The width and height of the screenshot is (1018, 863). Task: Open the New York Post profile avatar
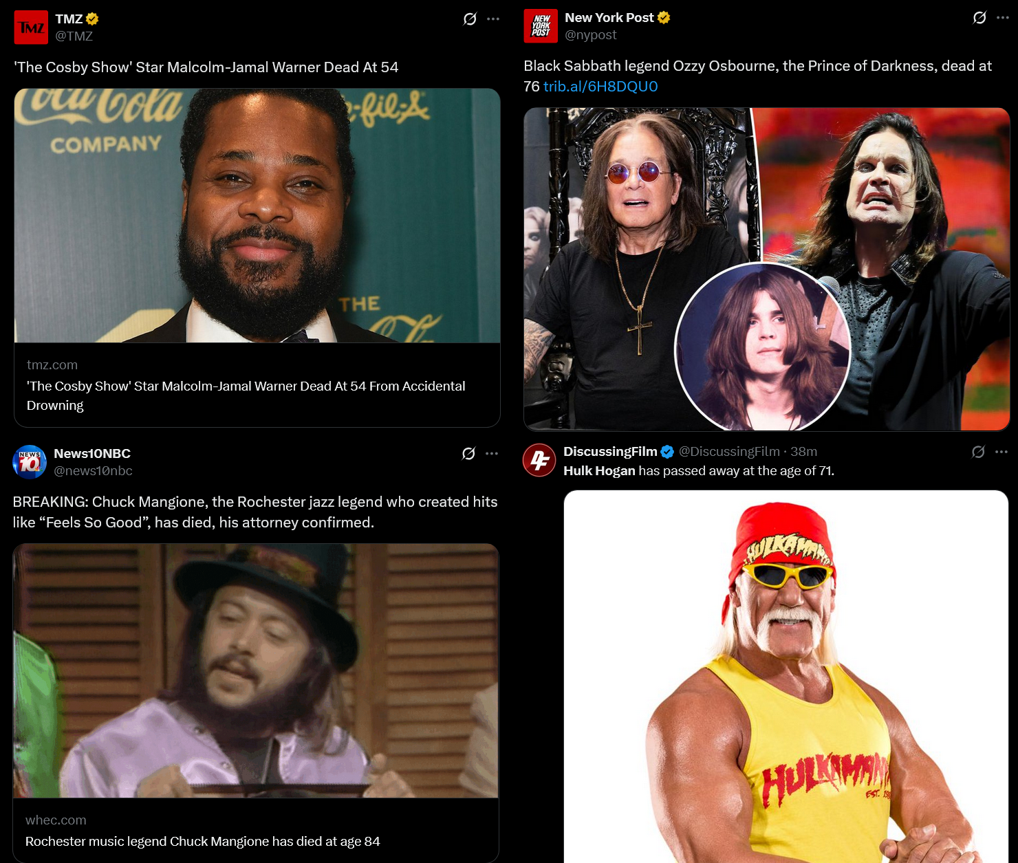541,26
